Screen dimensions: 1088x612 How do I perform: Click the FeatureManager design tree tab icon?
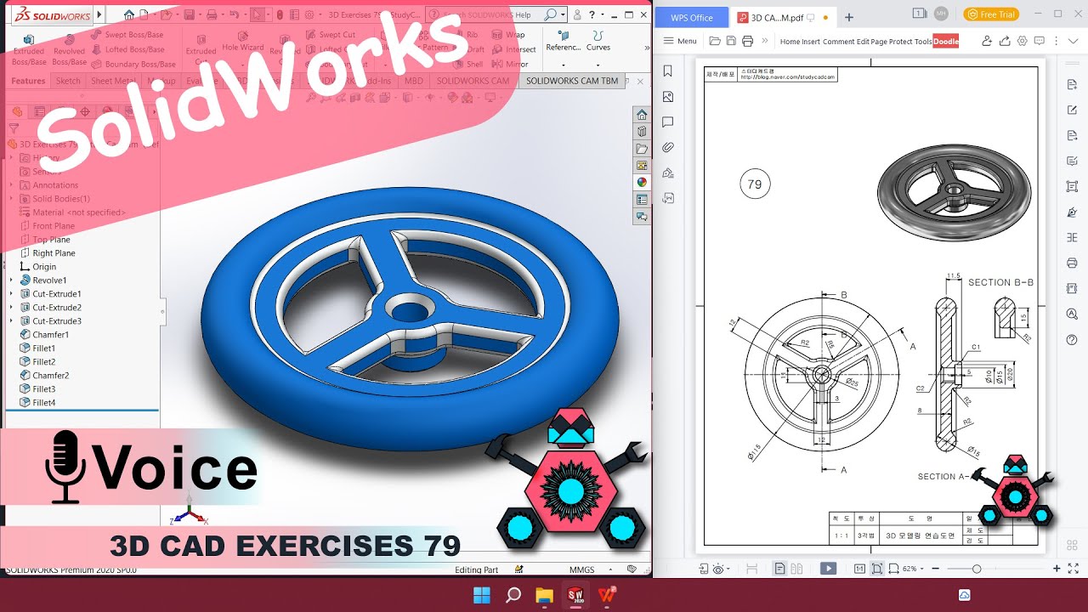pos(16,111)
